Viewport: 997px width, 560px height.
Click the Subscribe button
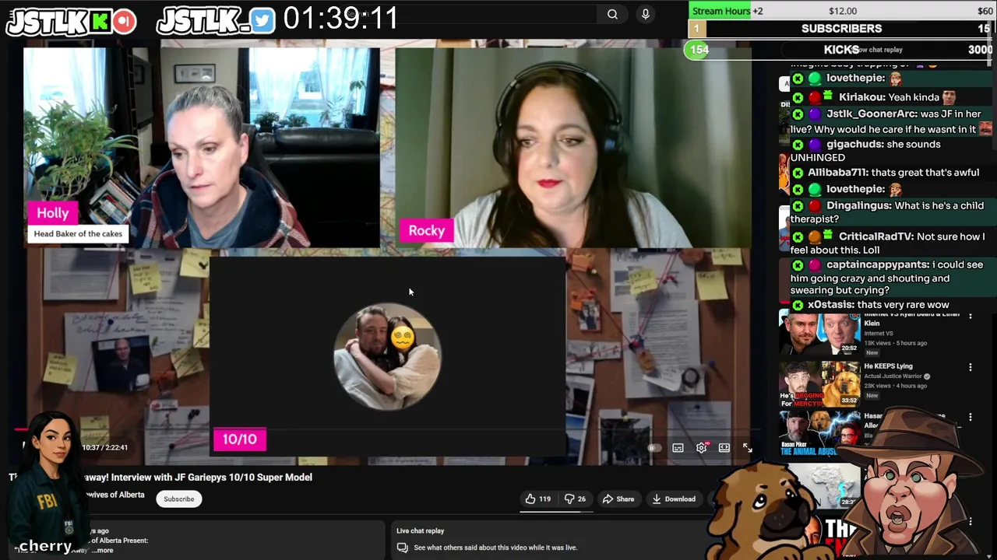(178, 499)
